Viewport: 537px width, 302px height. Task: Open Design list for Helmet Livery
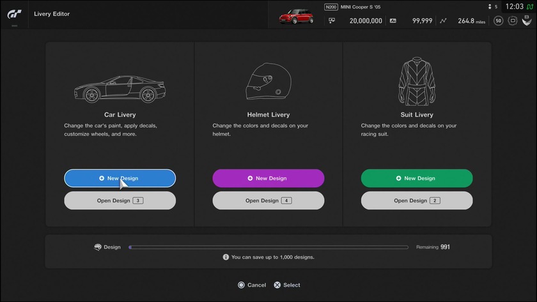[268, 200]
